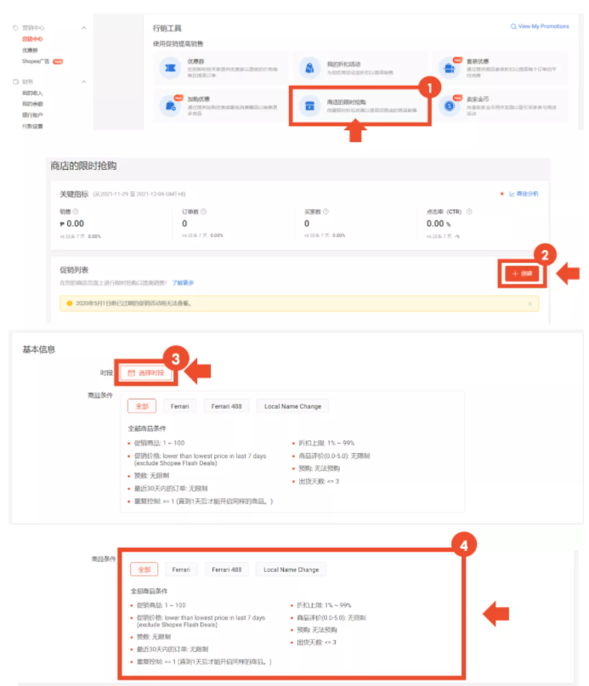
Task: Collapse the 营销中心 sidebar section
Action: click(x=83, y=28)
